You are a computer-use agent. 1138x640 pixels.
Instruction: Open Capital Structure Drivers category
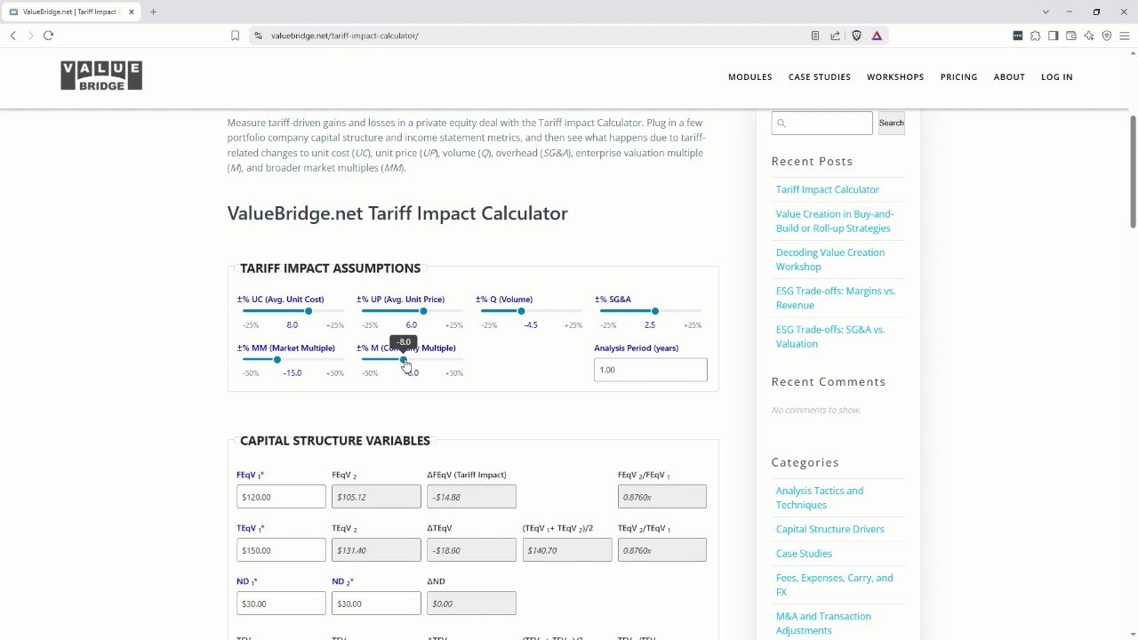(829, 529)
